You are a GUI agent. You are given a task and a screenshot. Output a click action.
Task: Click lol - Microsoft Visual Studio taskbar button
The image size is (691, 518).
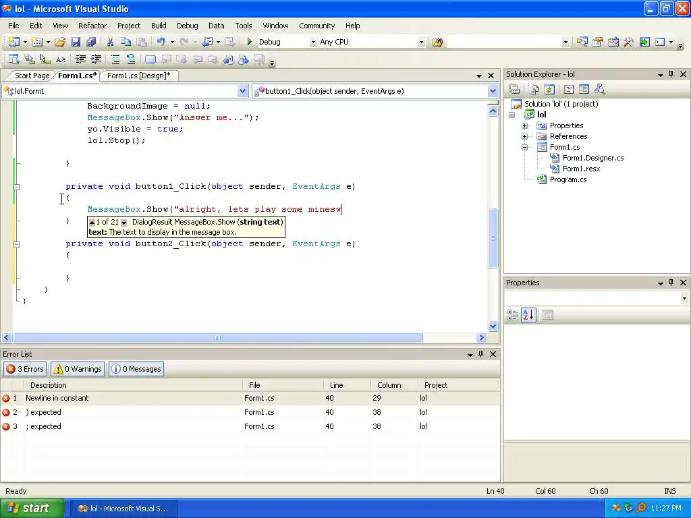(124, 509)
